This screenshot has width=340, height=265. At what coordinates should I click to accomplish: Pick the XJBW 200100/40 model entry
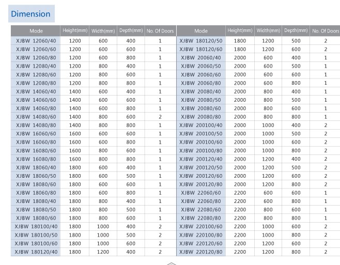[201, 126]
